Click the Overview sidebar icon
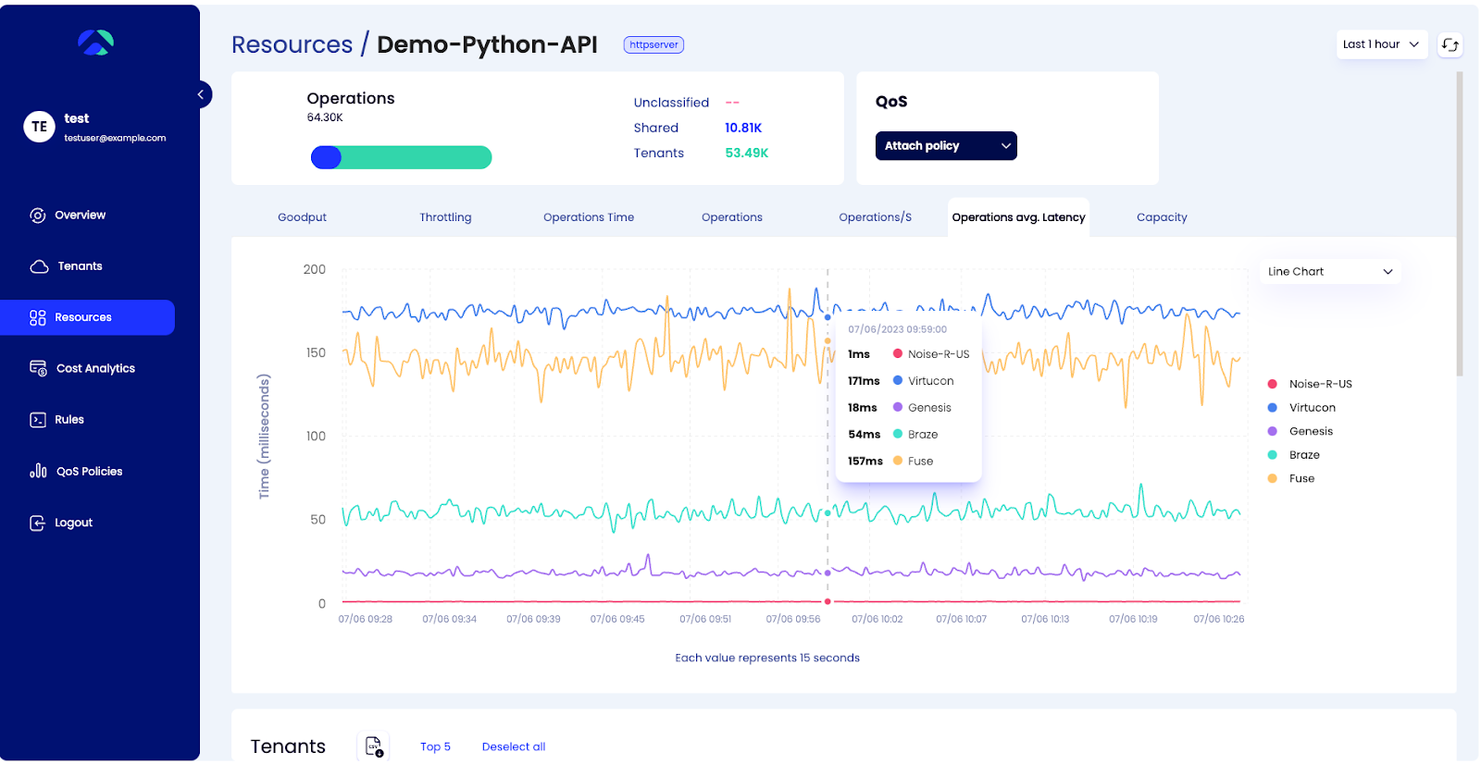The height and width of the screenshot is (764, 1481). pyautogui.click(x=38, y=216)
